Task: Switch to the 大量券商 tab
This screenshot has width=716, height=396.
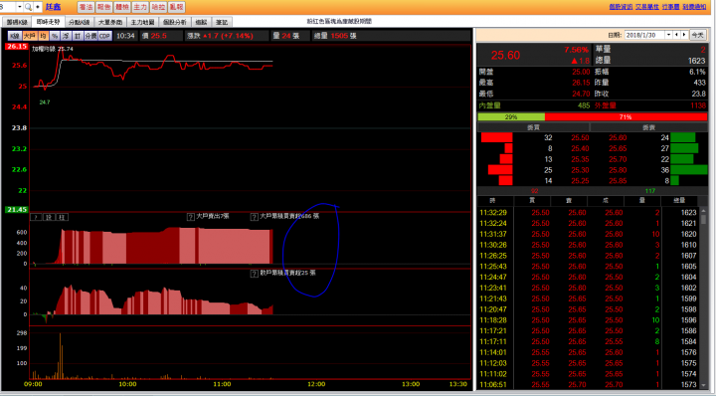Action: pyautogui.click(x=110, y=22)
